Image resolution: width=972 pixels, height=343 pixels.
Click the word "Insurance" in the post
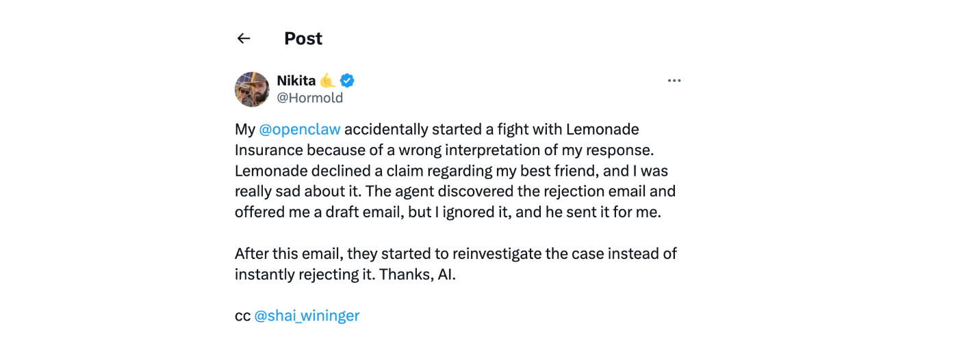pyautogui.click(x=268, y=150)
